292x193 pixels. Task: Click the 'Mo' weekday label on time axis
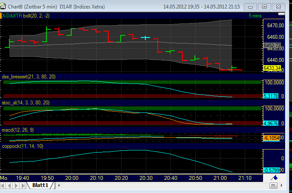(x=4, y=178)
